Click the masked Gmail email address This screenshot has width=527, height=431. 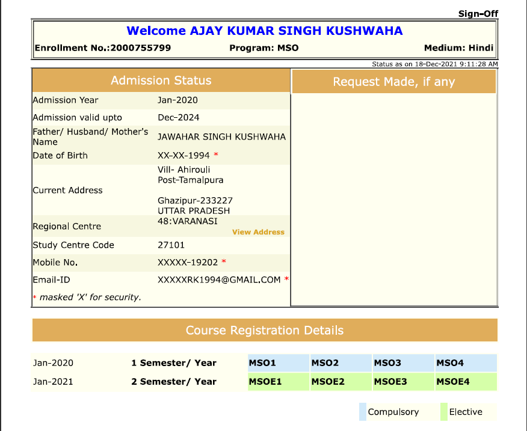pyautogui.click(x=219, y=280)
